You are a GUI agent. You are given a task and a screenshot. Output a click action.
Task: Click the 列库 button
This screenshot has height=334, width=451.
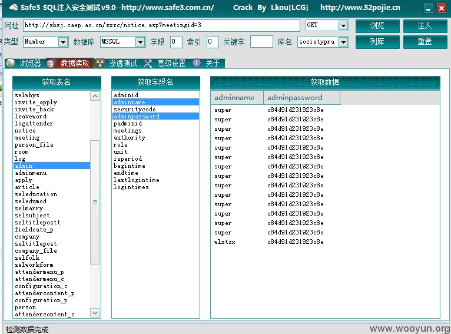pyautogui.click(x=377, y=42)
